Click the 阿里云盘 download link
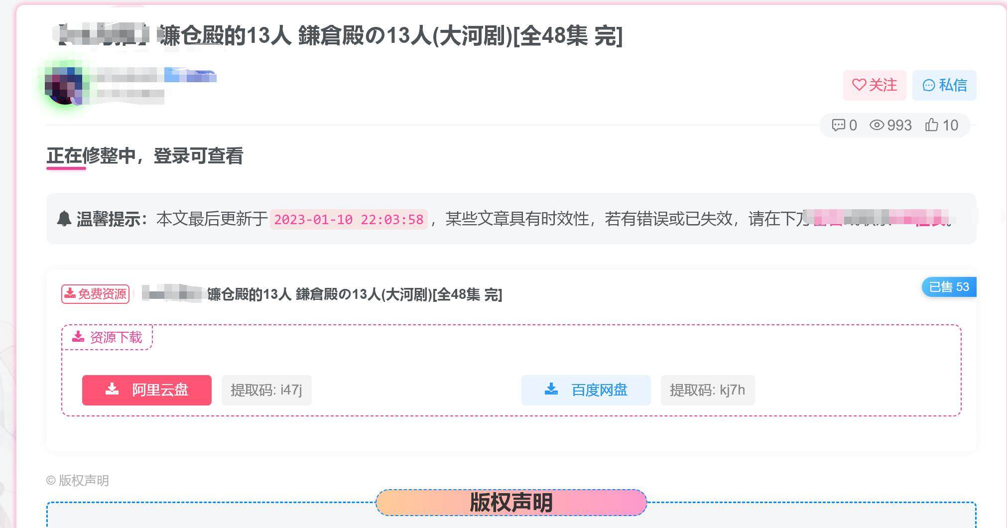 (x=146, y=390)
